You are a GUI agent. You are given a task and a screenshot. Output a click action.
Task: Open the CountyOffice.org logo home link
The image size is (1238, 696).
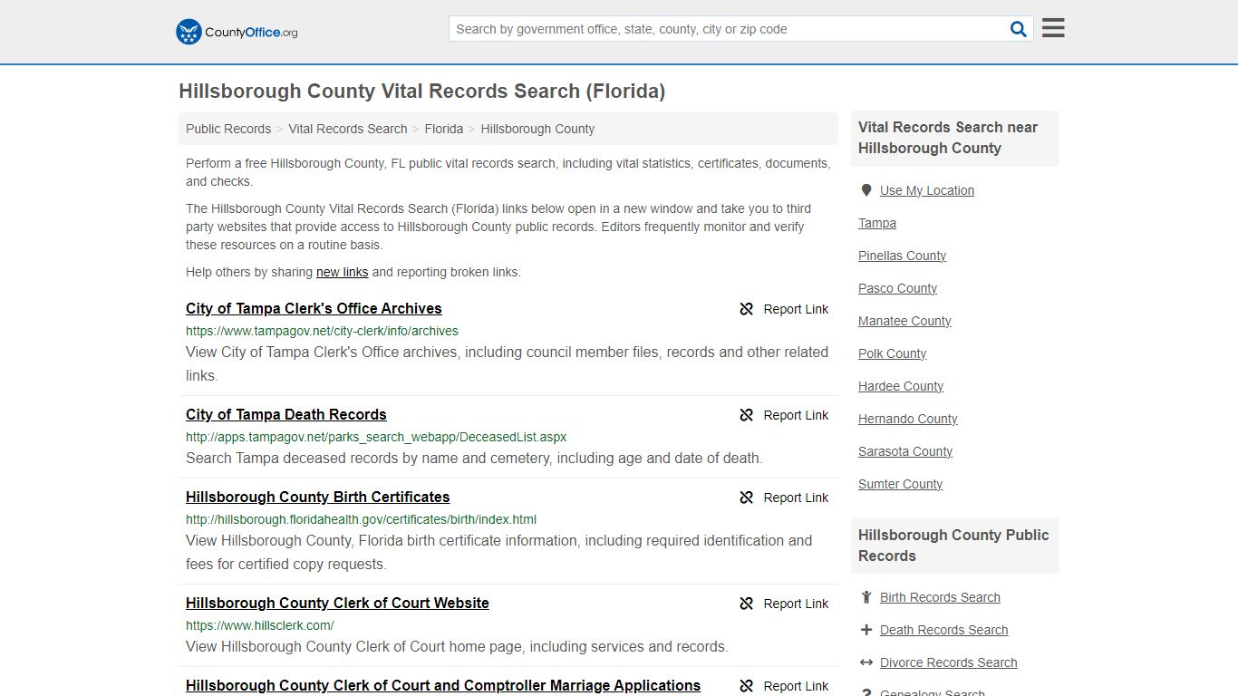coord(237,32)
